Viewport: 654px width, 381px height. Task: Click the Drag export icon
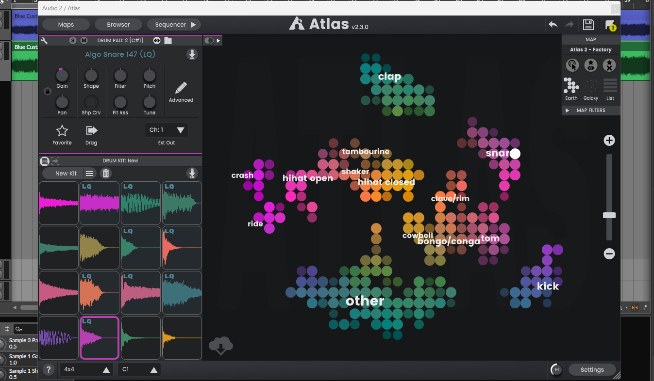[x=91, y=130]
